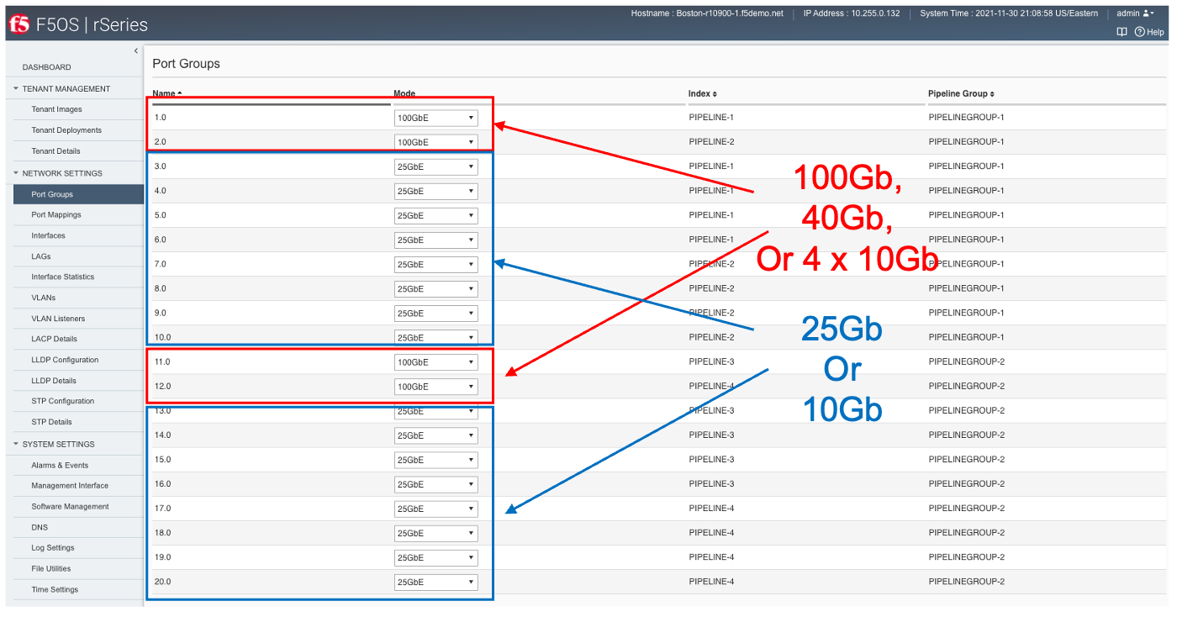Change the Mode of port group 3.0

[435, 167]
